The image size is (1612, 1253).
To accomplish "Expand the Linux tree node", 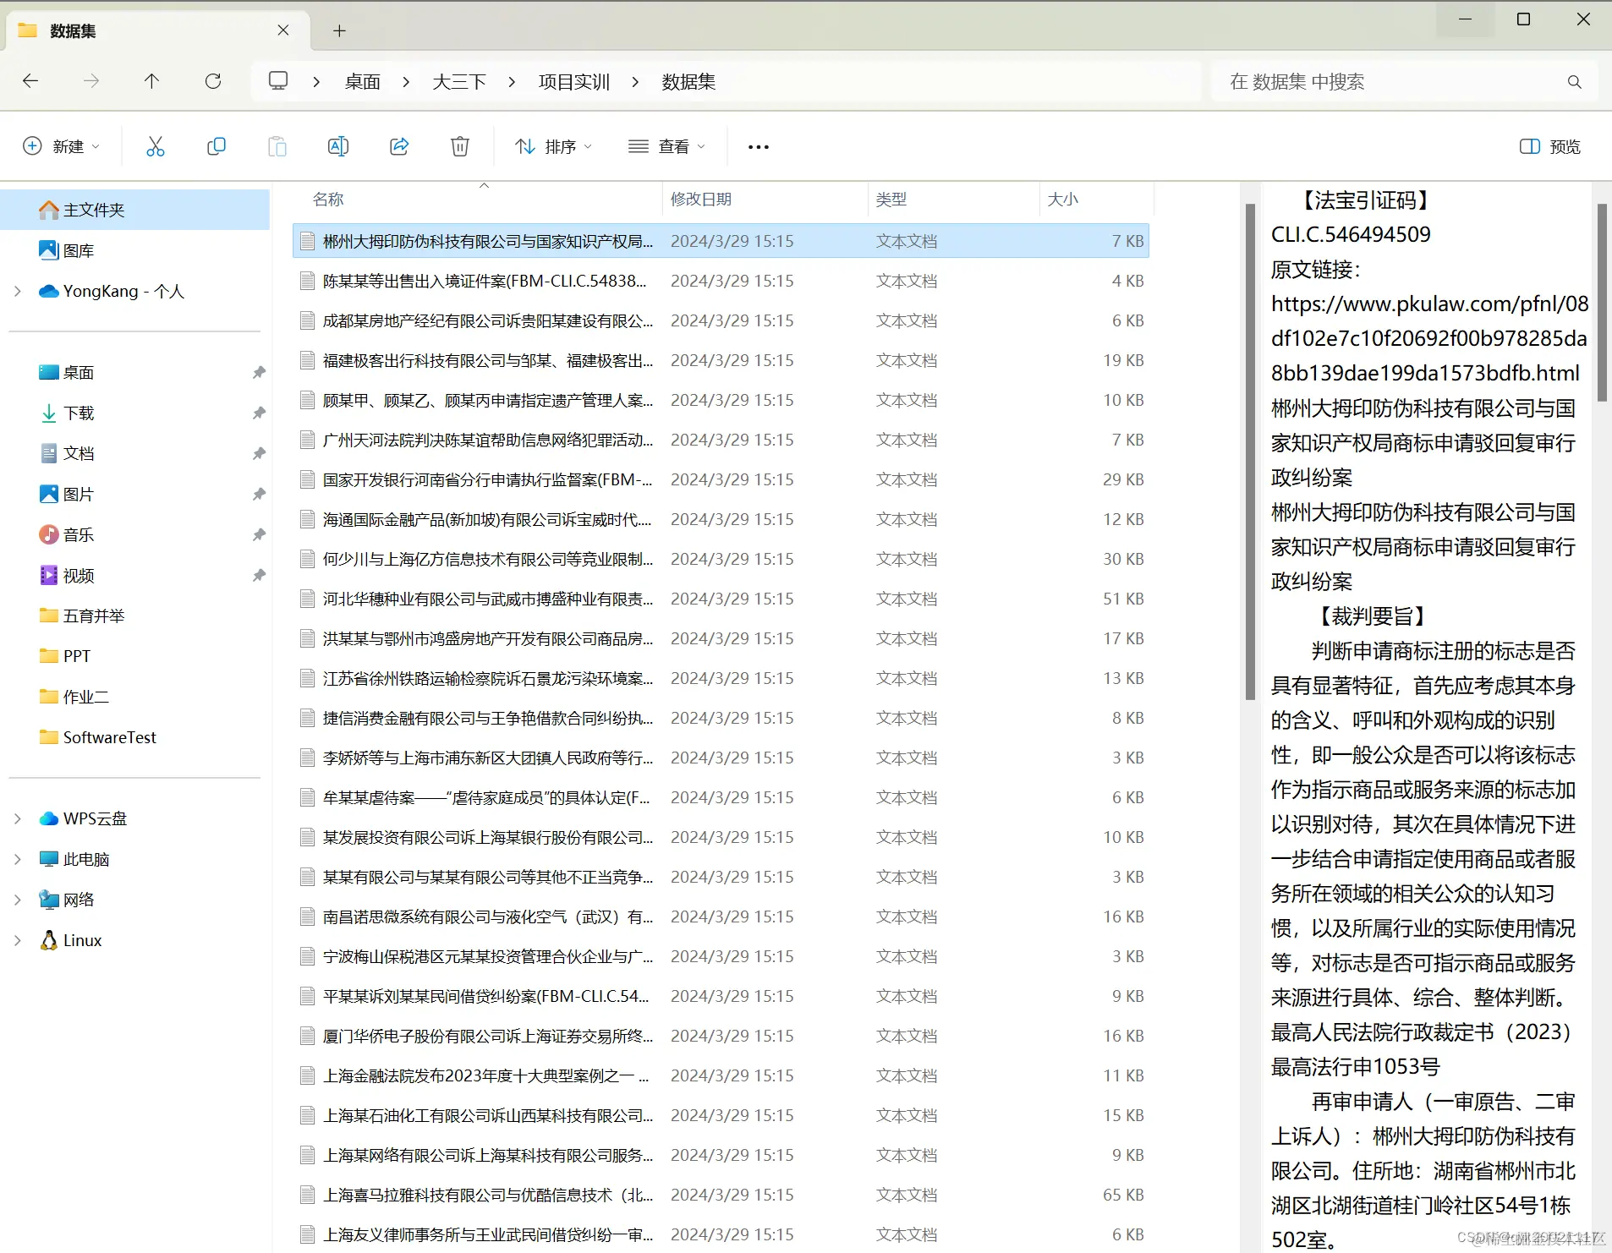I will tap(18, 940).
